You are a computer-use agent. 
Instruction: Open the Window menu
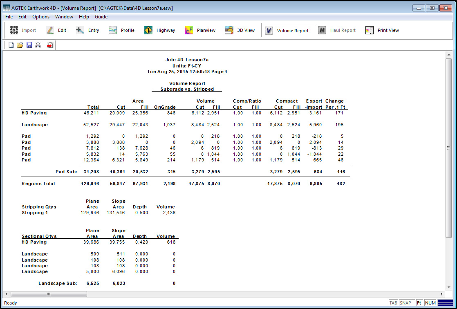tap(64, 17)
